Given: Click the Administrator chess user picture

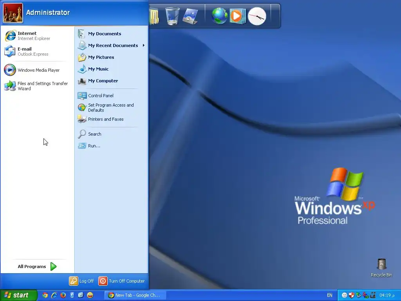Looking at the screenshot, I should pyautogui.click(x=13, y=13).
